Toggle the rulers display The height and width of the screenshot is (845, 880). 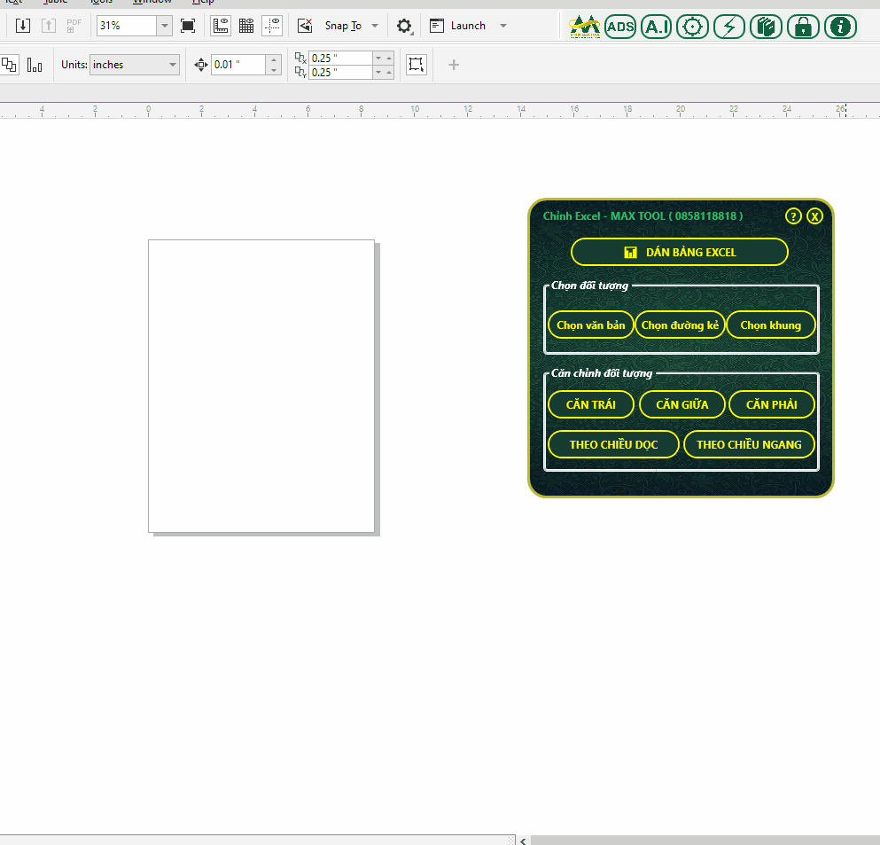(x=221, y=26)
